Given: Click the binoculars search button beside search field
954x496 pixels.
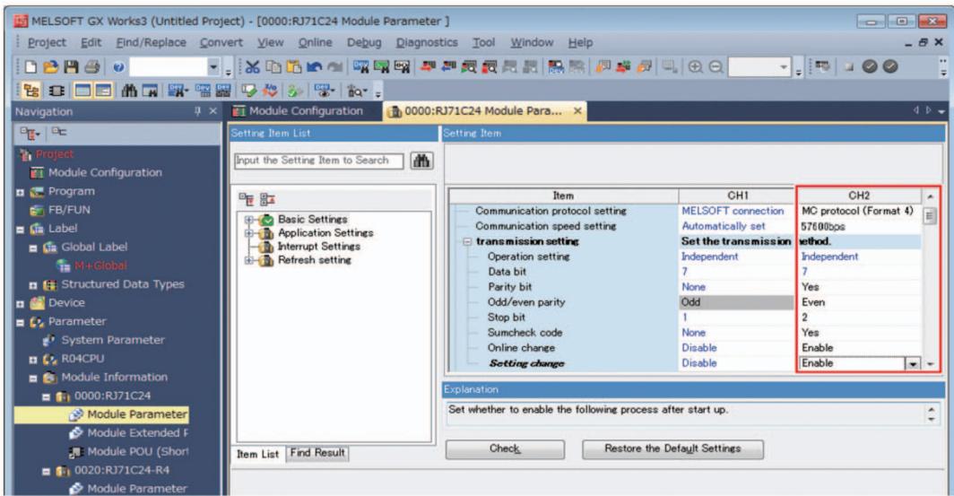Looking at the screenshot, I should click(x=421, y=161).
